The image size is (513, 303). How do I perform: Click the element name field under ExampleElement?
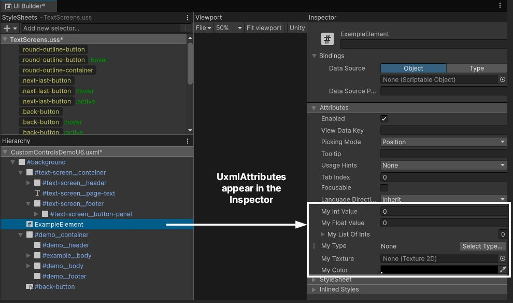point(424,44)
